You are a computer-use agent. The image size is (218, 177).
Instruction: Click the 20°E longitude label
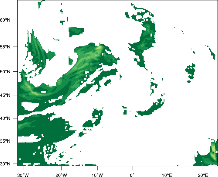203,175
